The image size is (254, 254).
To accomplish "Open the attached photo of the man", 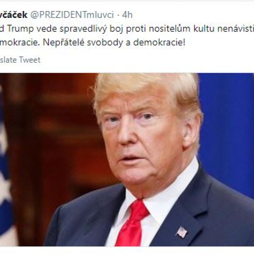I will [127, 160].
